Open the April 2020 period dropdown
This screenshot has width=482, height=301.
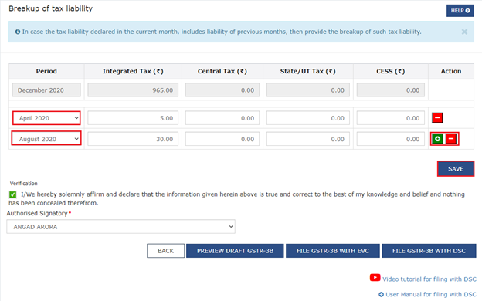click(x=46, y=118)
